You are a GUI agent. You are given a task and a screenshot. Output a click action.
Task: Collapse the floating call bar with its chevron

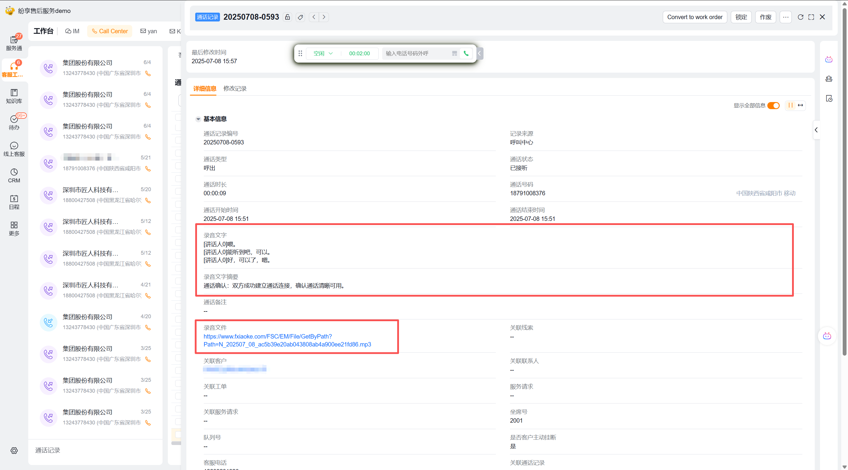tap(480, 53)
